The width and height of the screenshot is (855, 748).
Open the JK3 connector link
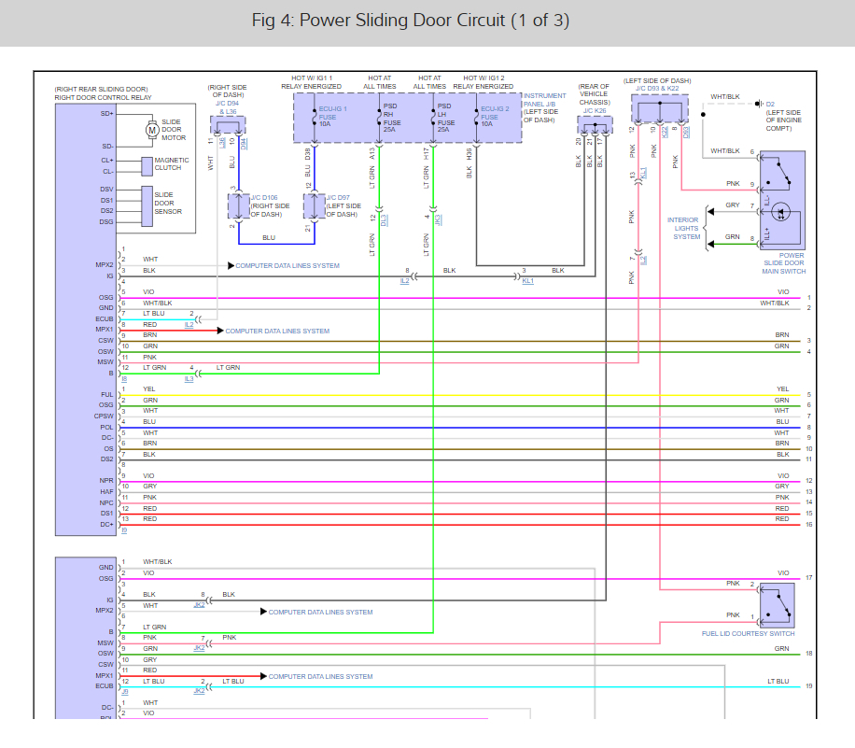coord(438,219)
